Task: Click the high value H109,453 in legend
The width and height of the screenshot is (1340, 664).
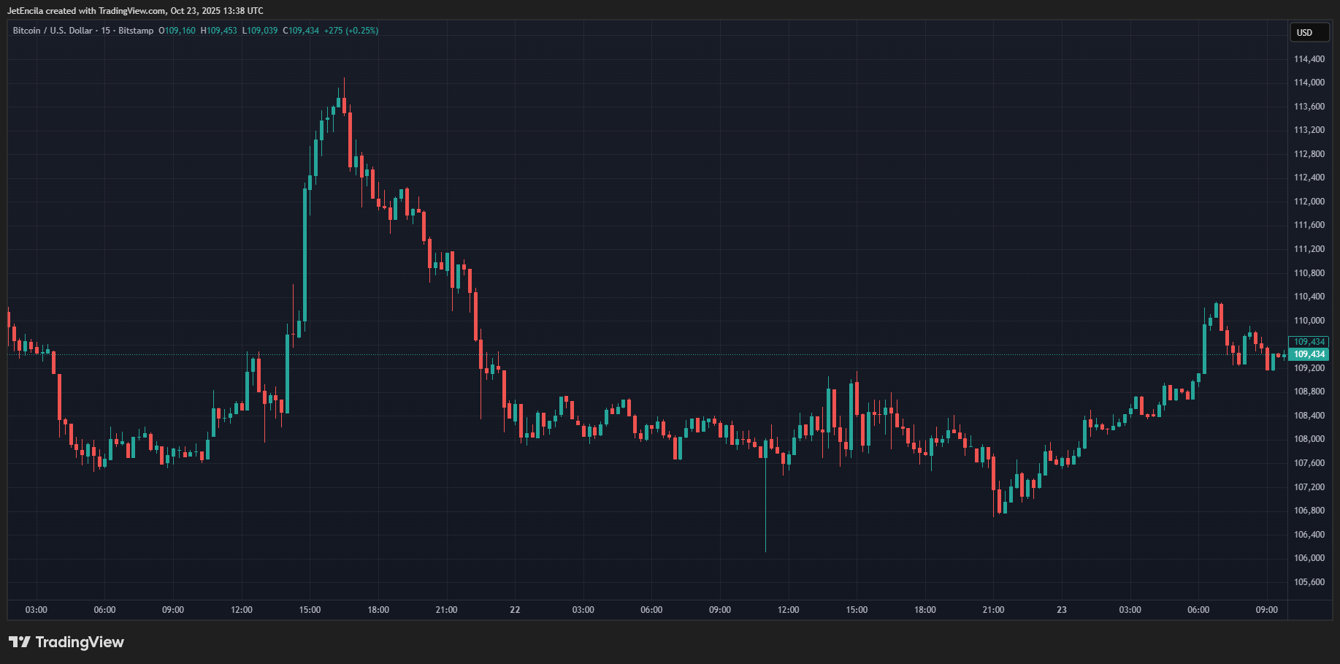Action: (219, 31)
